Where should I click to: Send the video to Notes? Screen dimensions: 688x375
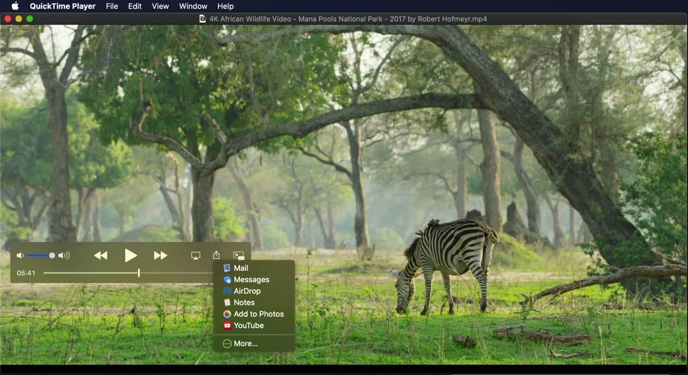[244, 303]
